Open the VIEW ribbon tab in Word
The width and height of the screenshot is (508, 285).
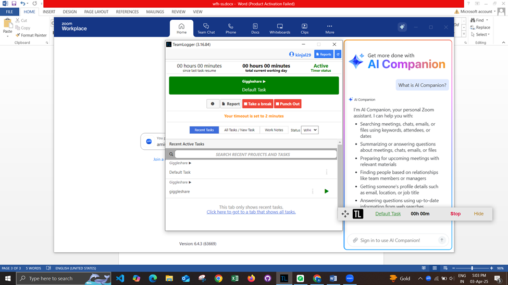pyautogui.click(x=197, y=11)
